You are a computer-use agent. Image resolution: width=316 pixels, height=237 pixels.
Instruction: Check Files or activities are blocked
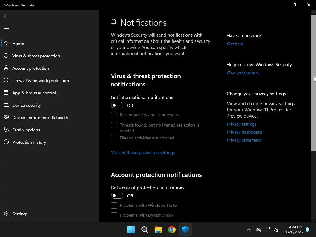[x=114, y=138]
